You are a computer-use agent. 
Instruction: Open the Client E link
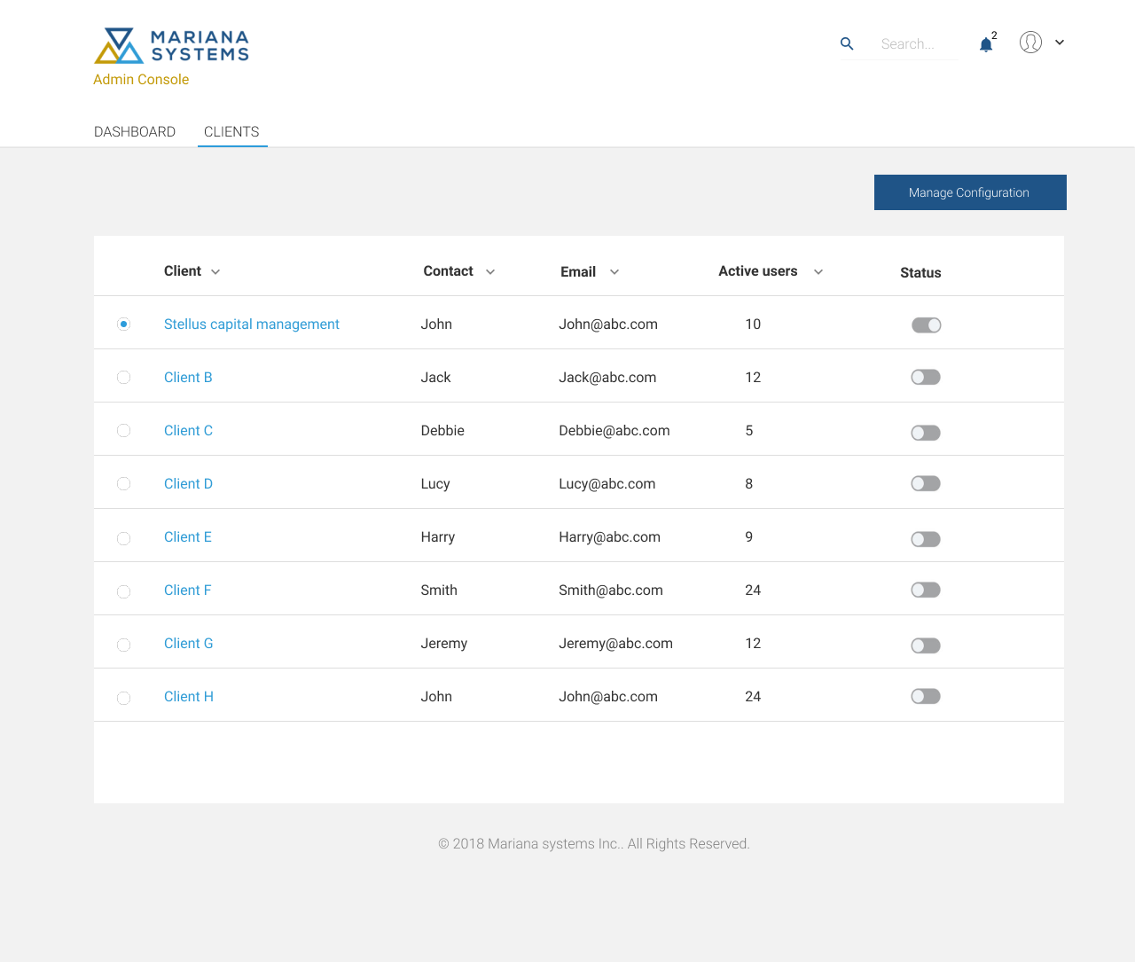[x=188, y=536]
